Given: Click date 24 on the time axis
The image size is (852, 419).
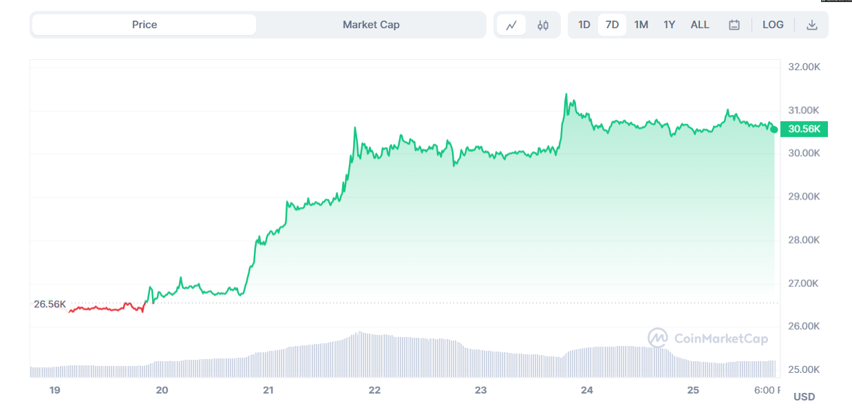Looking at the screenshot, I should [x=587, y=390].
